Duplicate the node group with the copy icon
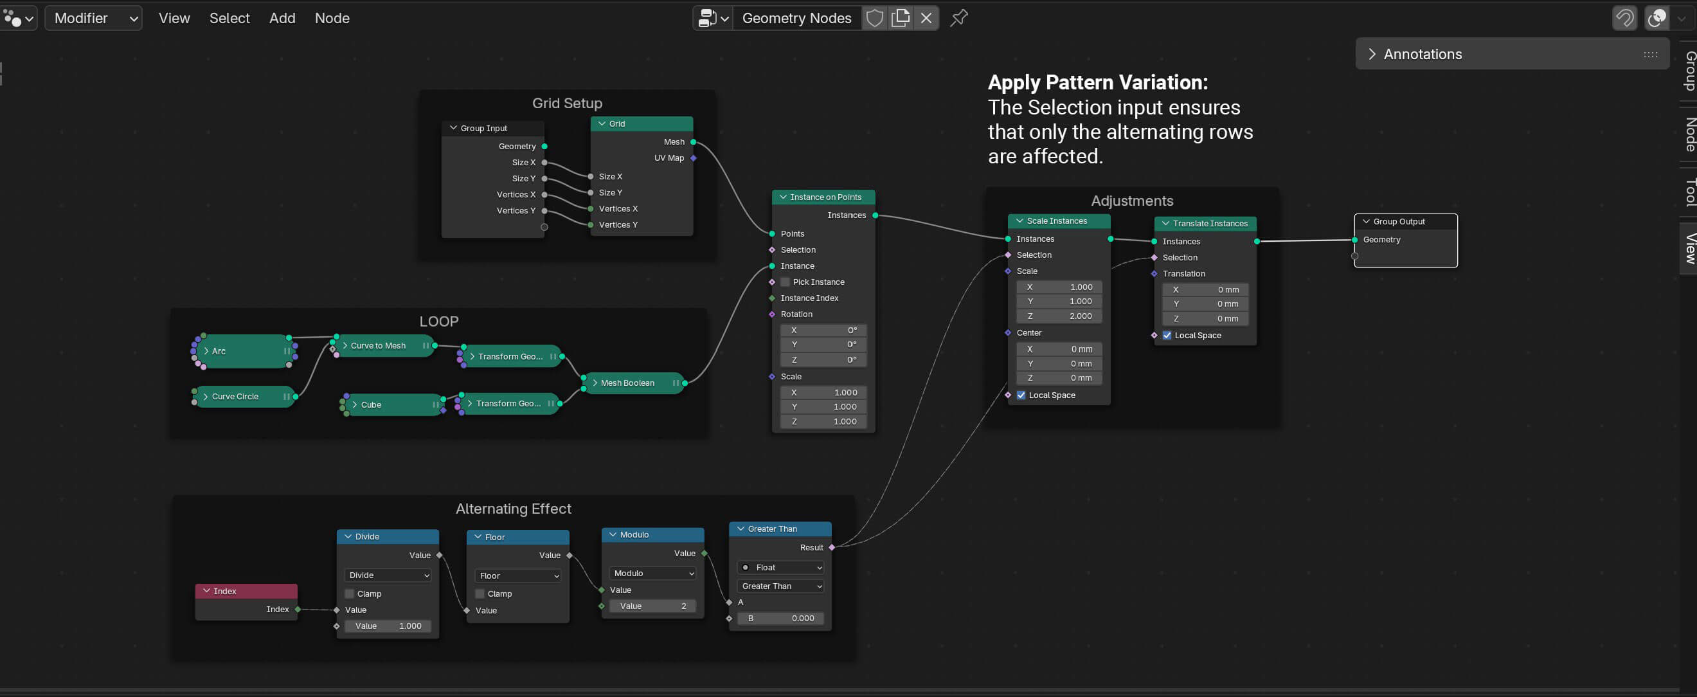This screenshot has width=1697, height=697. click(900, 19)
